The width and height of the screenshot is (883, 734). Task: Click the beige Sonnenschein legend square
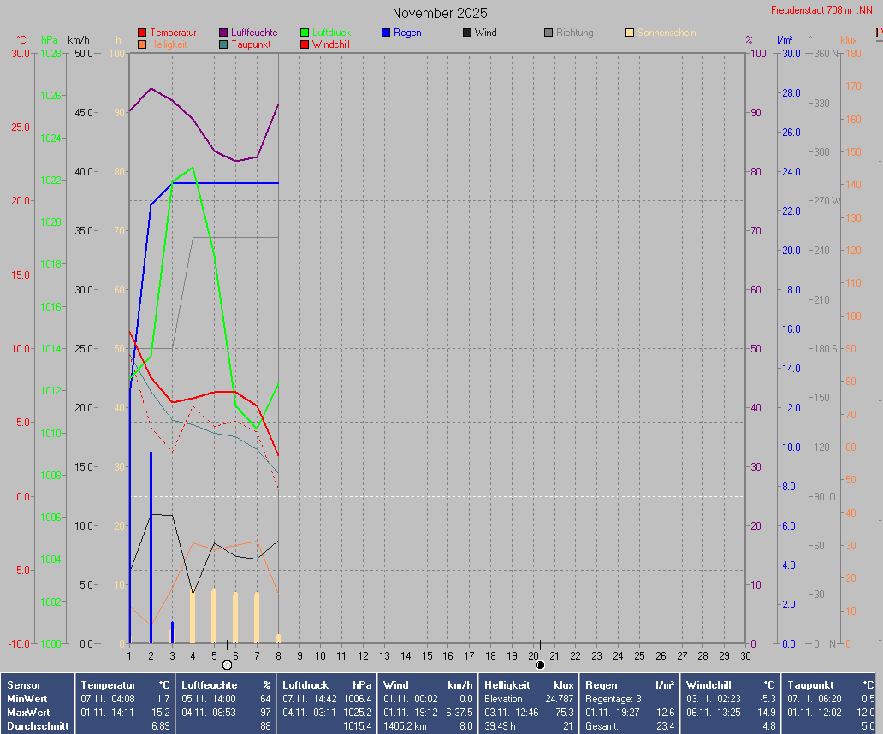pyautogui.click(x=630, y=33)
